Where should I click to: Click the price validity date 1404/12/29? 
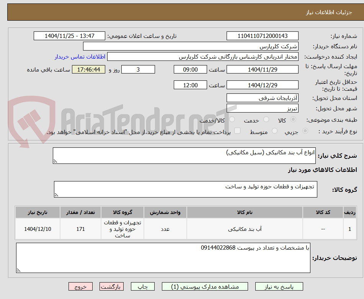click(262, 85)
